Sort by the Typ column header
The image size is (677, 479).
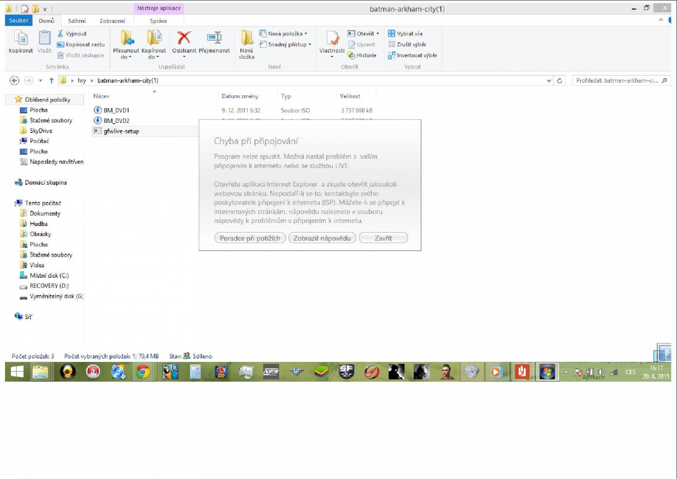[x=286, y=96]
